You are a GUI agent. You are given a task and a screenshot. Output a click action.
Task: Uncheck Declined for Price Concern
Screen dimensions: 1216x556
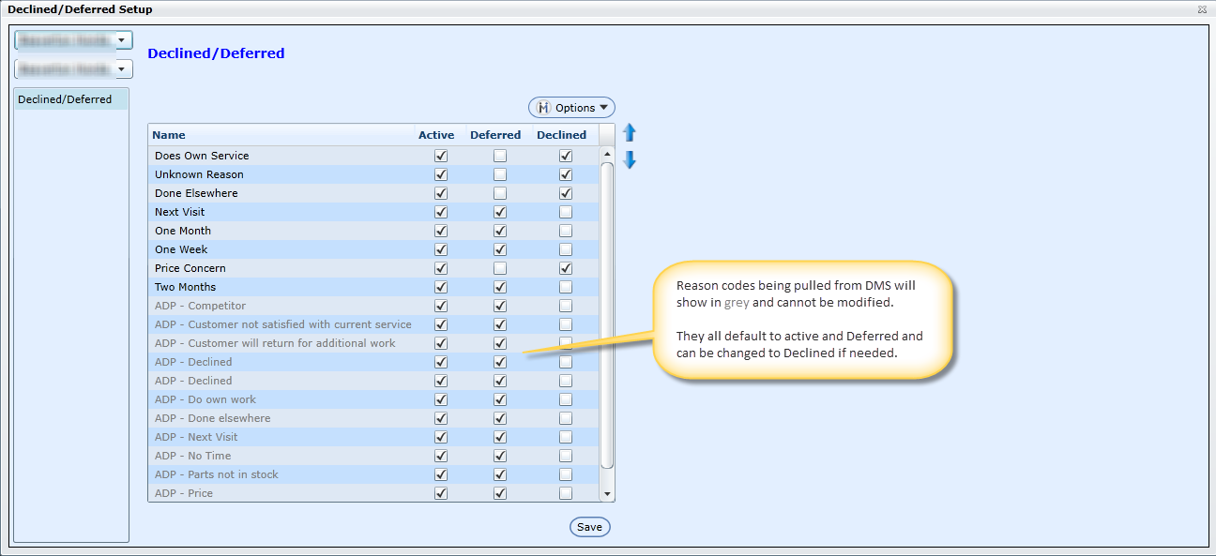point(566,268)
